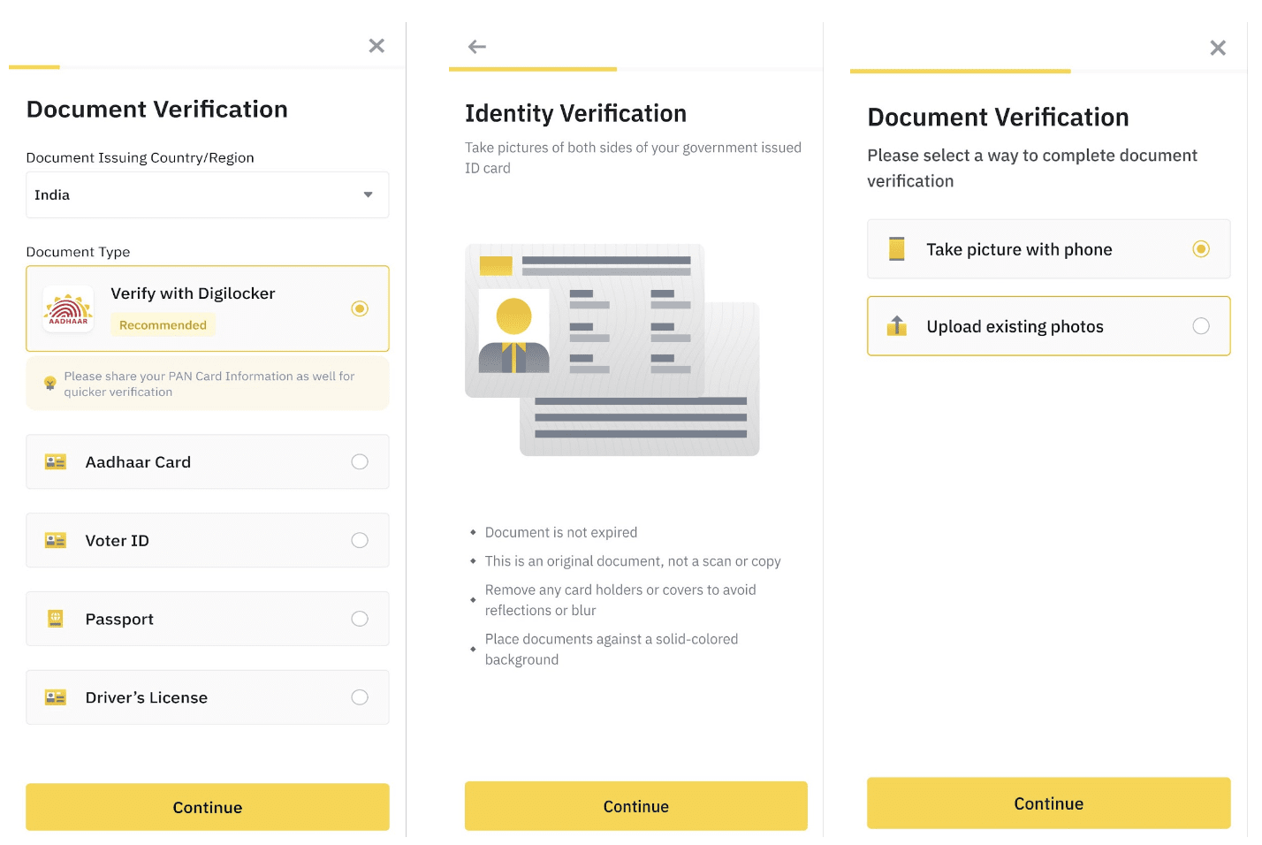Click the ID card illustration image

[x=612, y=350]
